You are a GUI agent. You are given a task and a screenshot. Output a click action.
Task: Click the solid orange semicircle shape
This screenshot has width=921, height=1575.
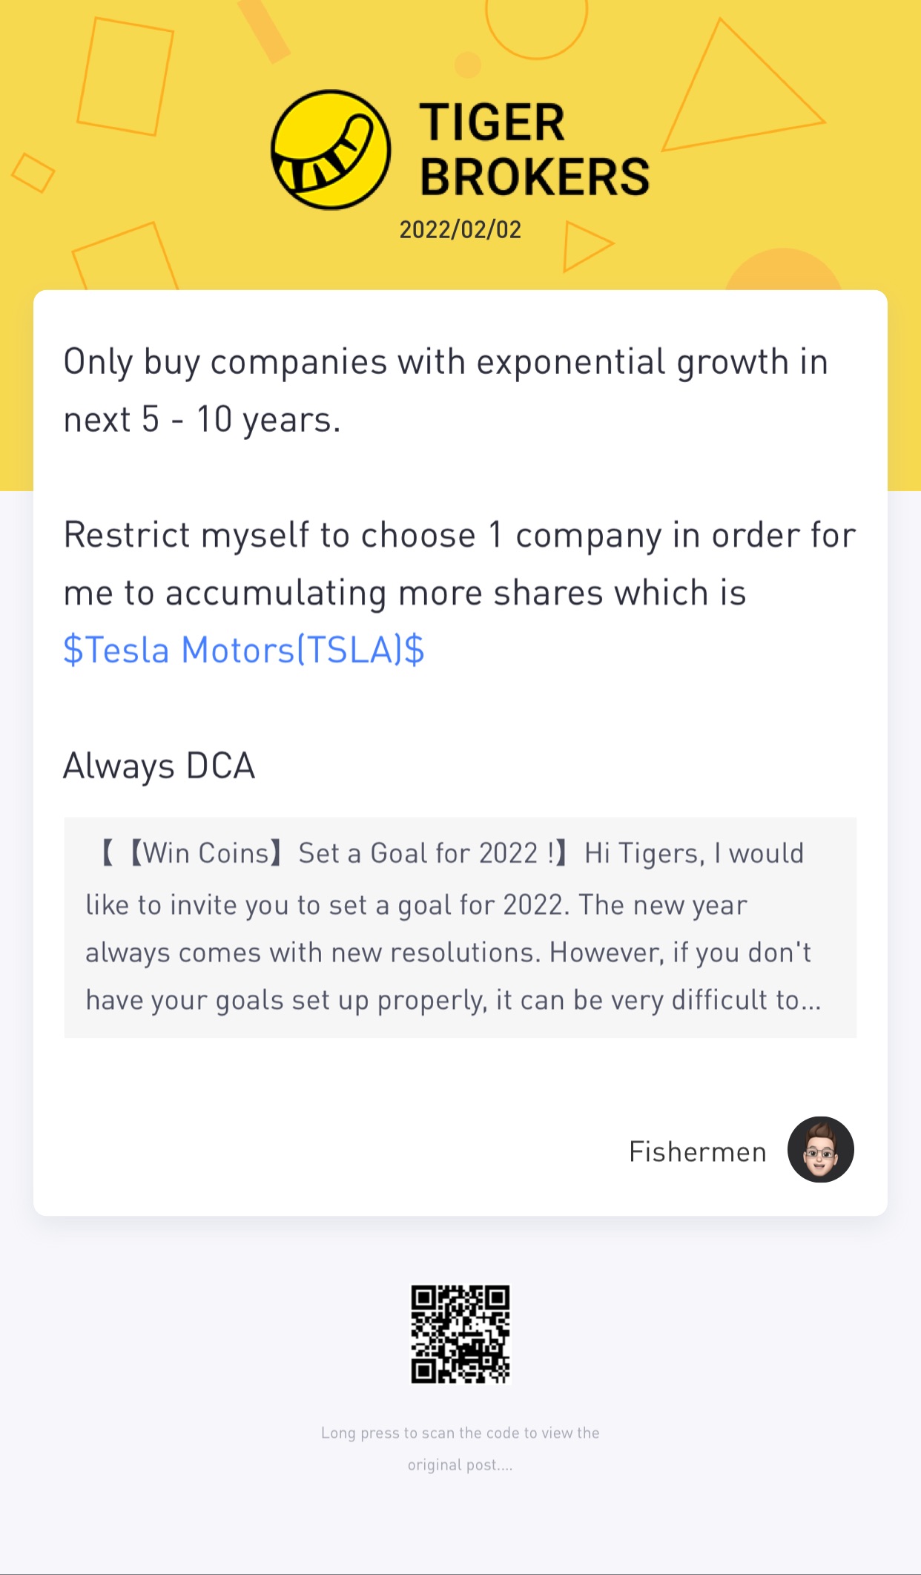click(x=783, y=272)
